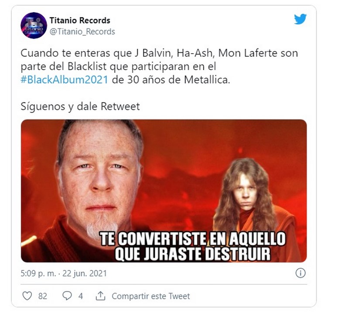Click the 82 likes count
345x314 pixels.
point(43,296)
